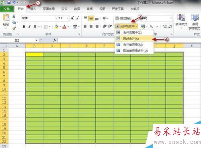Open the 文件 File tab
This screenshot has height=148, width=201.
(7, 9)
